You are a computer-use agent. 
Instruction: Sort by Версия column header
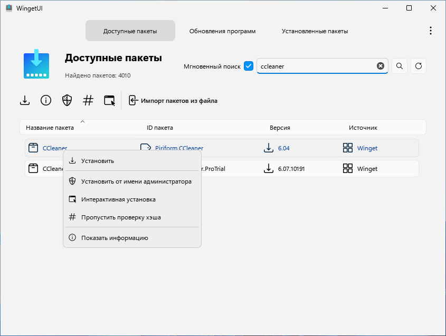[280, 128]
